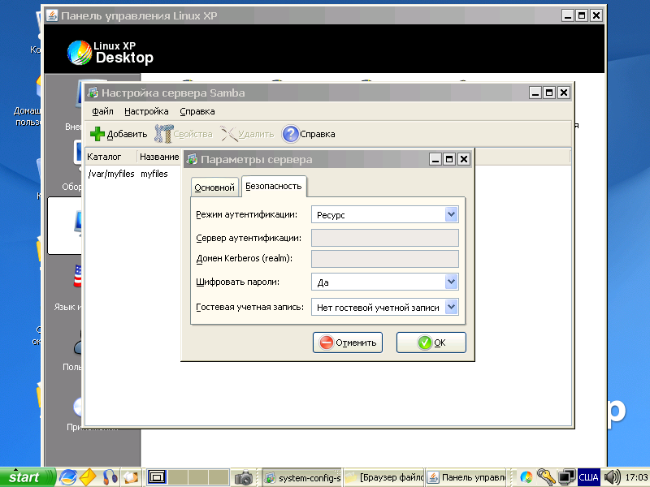Click the network monitors tray icon
650x487 pixels.
(x=566, y=477)
